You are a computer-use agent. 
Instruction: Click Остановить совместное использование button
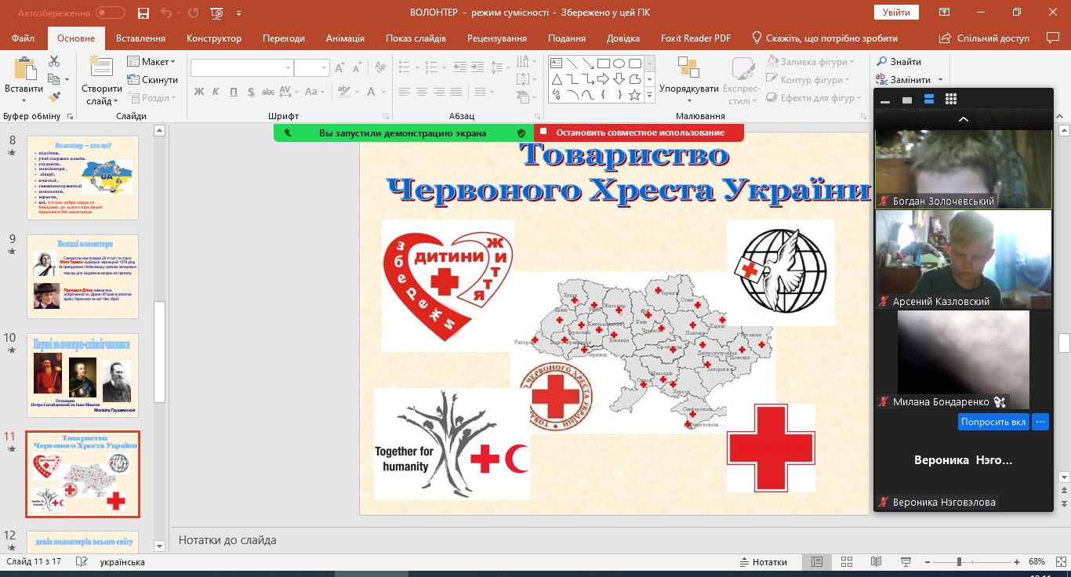[x=639, y=132]
